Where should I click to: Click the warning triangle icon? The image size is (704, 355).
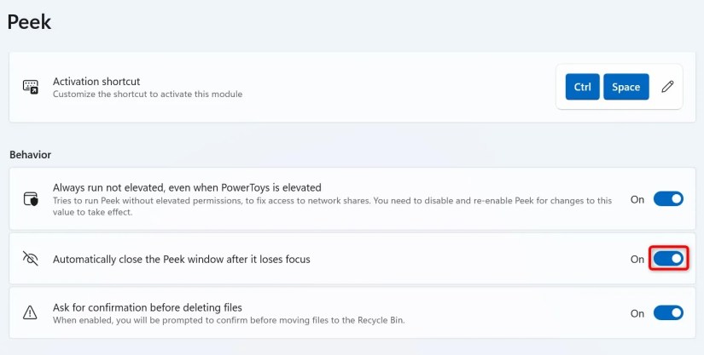click(x=31, y=313)
